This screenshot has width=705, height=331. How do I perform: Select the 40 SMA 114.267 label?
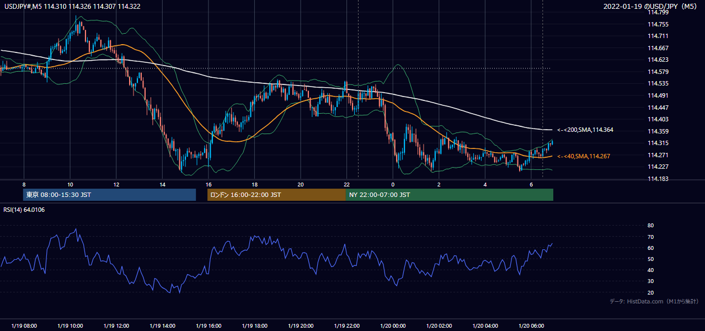(584, 157)
